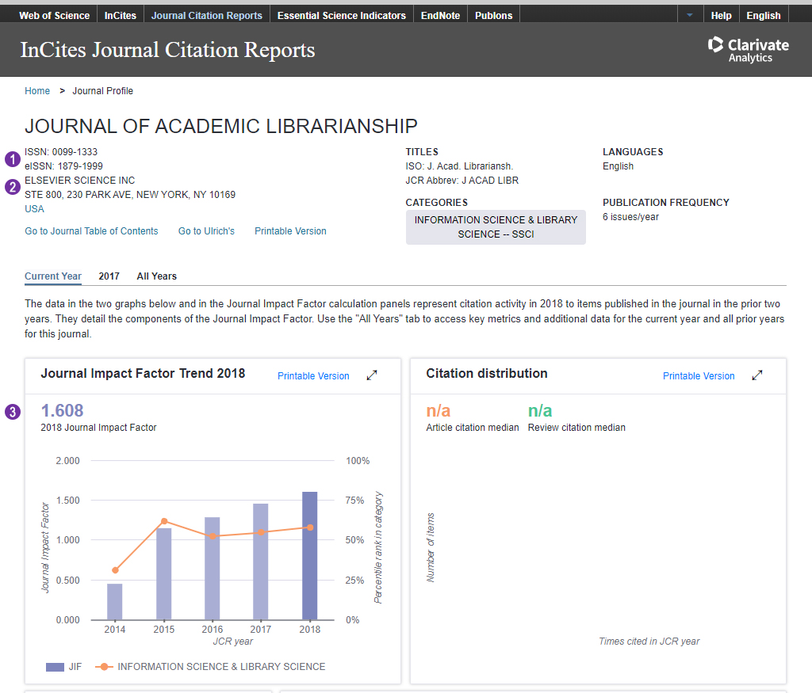
Task: Expand the Journal Impact Factor Trend chart
Action: (x=372, y=375)
